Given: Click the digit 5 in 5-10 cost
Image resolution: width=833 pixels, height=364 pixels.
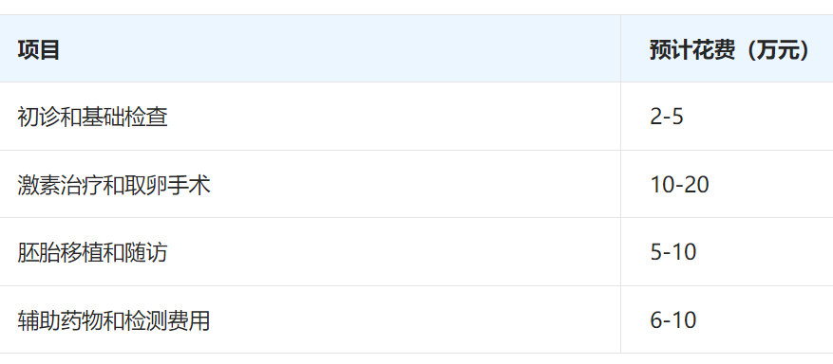Looking at the screenshot, I should pyautogui.click(x=656, y=252).
